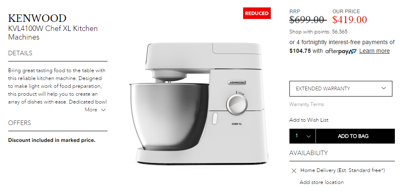Open the Extended Warranty dropdown
The height and width of the screenshot is (191, 411).
click(341, 89)
